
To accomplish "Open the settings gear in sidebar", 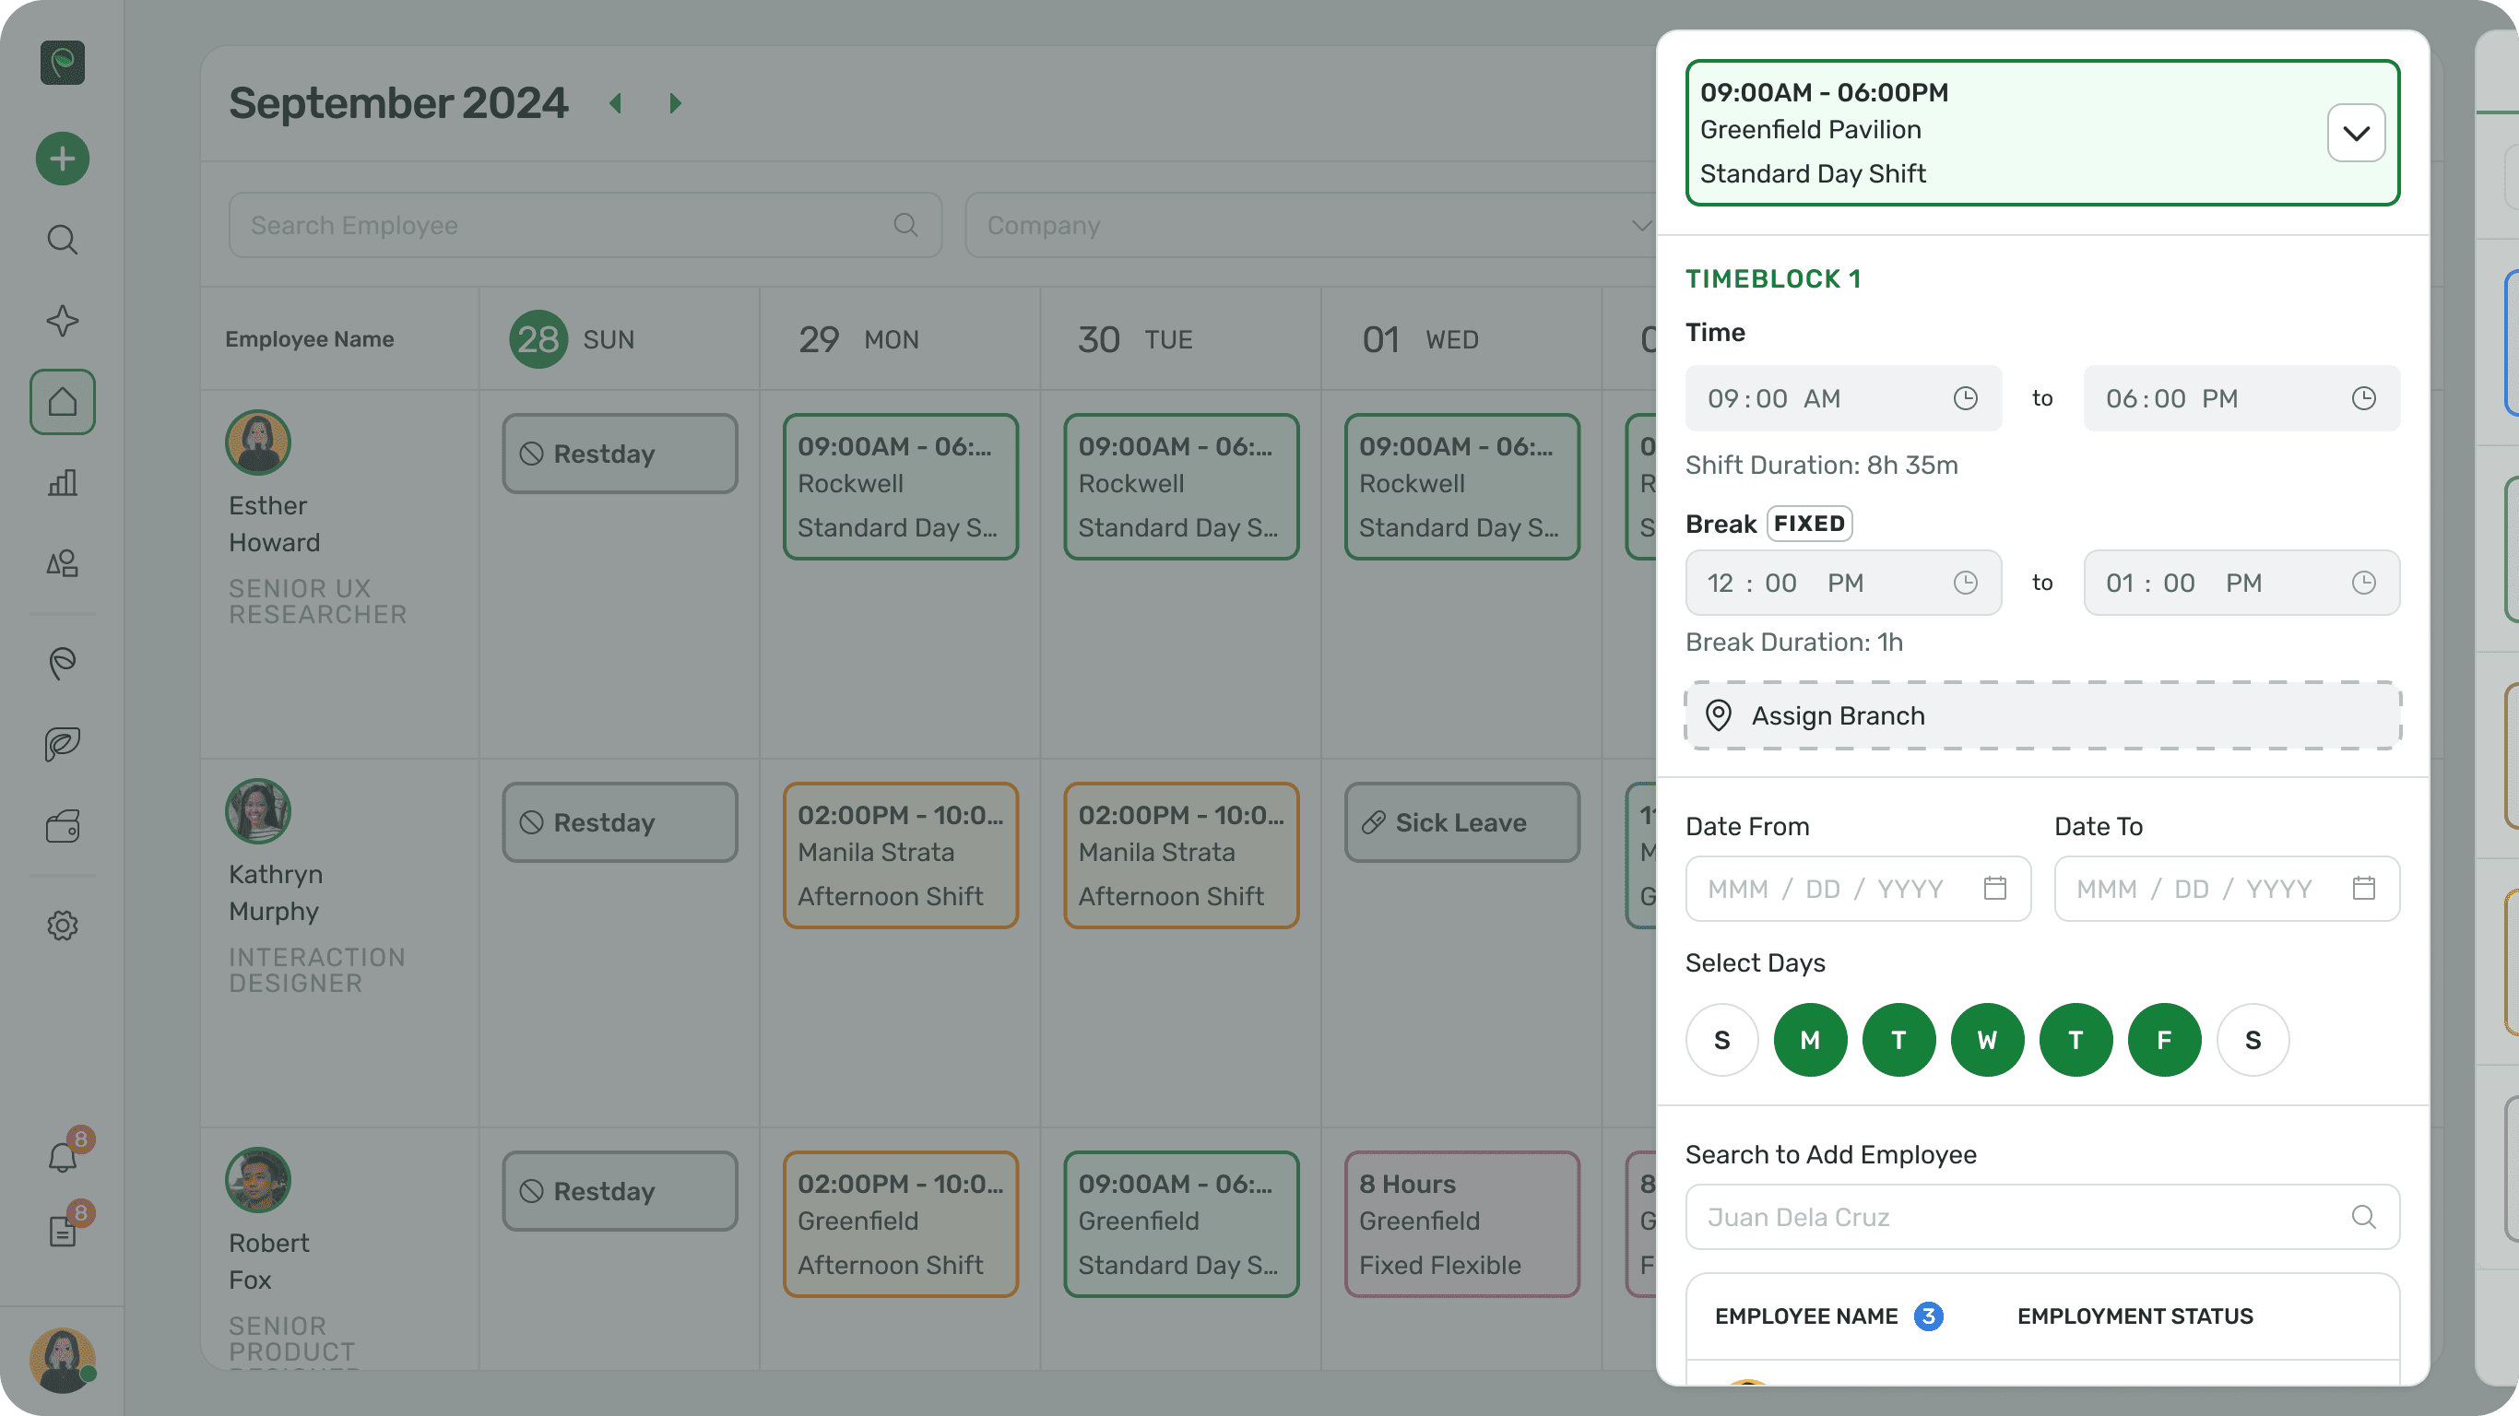I will pyautogui.click(x=63, y=925).
